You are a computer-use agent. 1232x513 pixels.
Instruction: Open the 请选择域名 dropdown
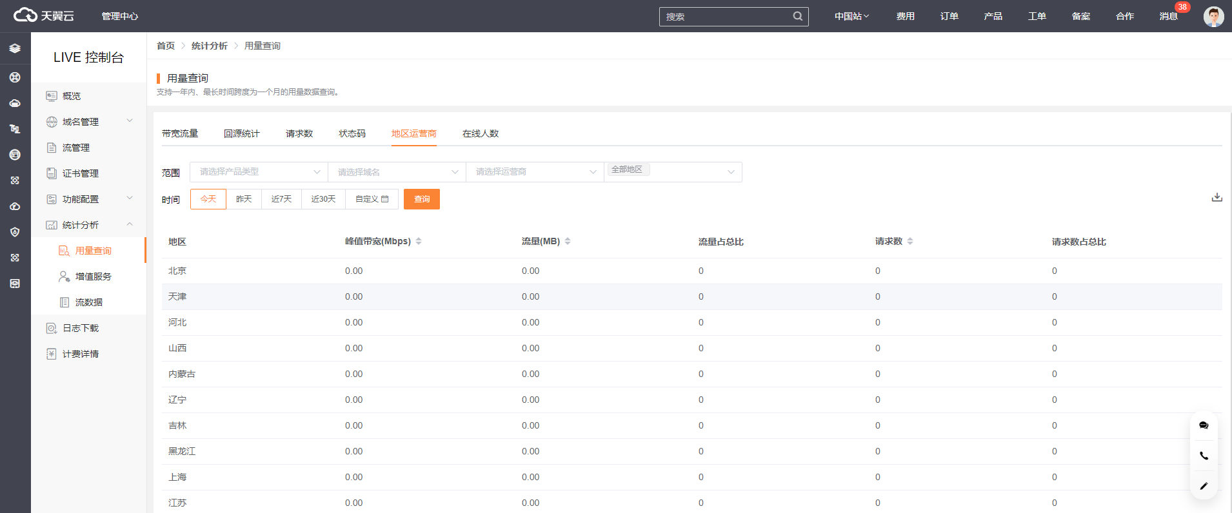click(x=397, y=172)
